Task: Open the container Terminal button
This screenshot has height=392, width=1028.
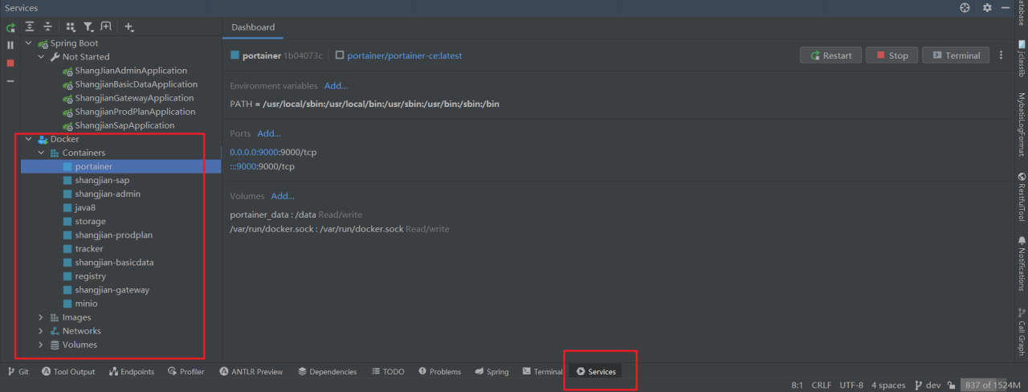Action: [956, 55]
